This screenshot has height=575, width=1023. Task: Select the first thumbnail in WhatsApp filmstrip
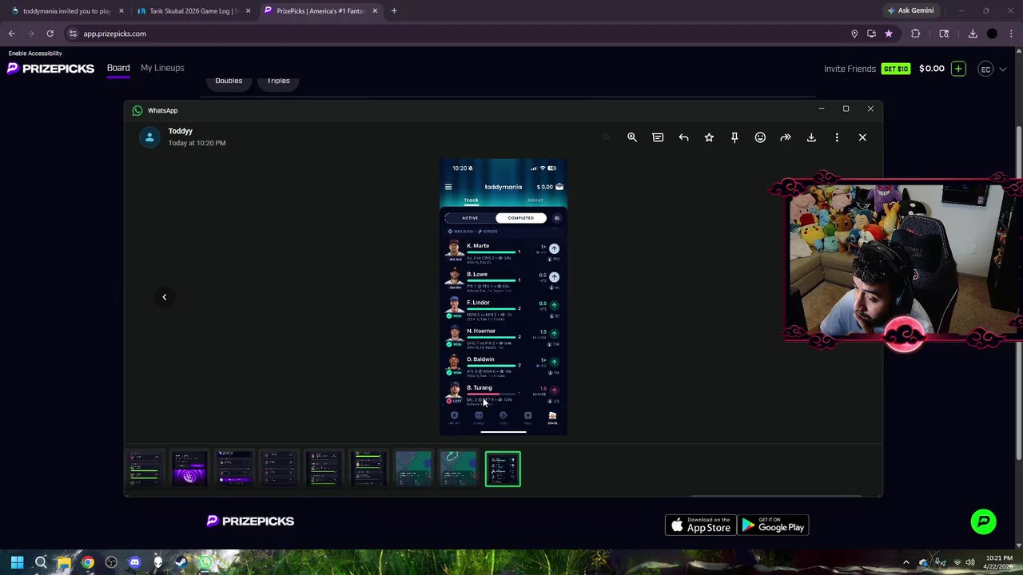click(145, 469)
